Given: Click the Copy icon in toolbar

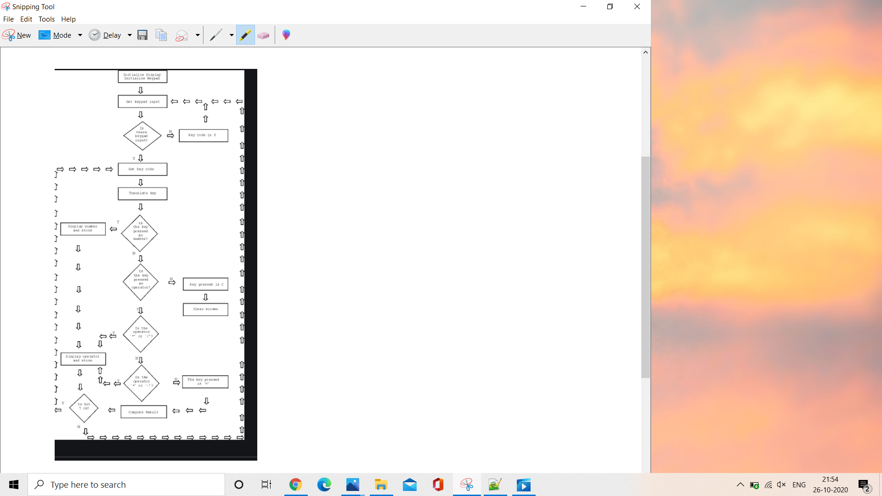Looking at the screenshot, I should pyautogui.click(x=161, y=35).
